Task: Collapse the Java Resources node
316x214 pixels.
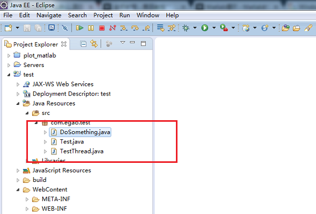Action: [x=18, y=104]
